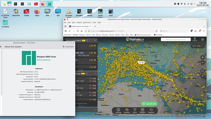Open the translate bookmark
The width and height of the screenshot is (211, 119).
pos(158,35)
